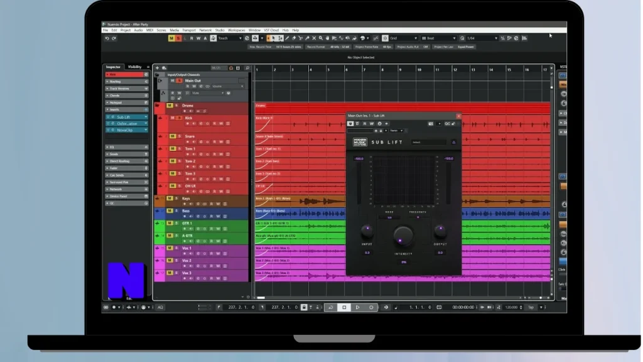Activate Auto-Scroll icon in toolbar
The height and width of the screenshot is (362, 643).
point(255,38)
